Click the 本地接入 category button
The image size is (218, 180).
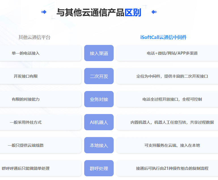click(99, 145)
